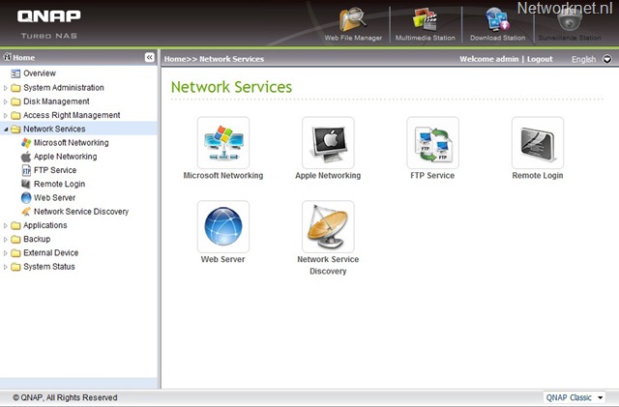Click Network Services in the breadcrumb
619x407 pixels.
click(231, 59)
